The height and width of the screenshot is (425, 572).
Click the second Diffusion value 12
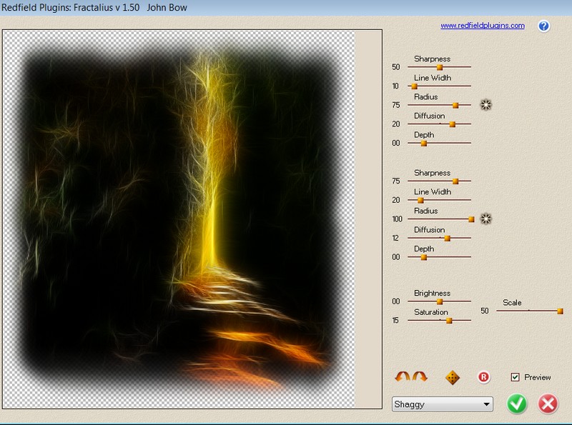(395, 238)
